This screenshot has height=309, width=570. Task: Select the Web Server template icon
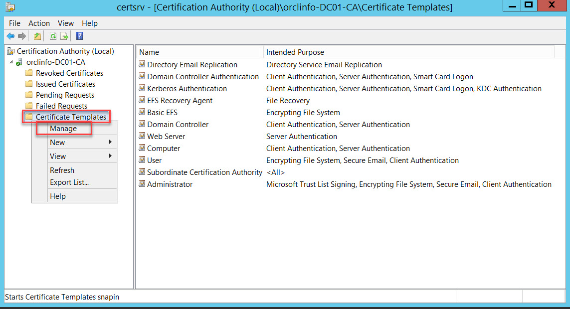coord(142,136)
